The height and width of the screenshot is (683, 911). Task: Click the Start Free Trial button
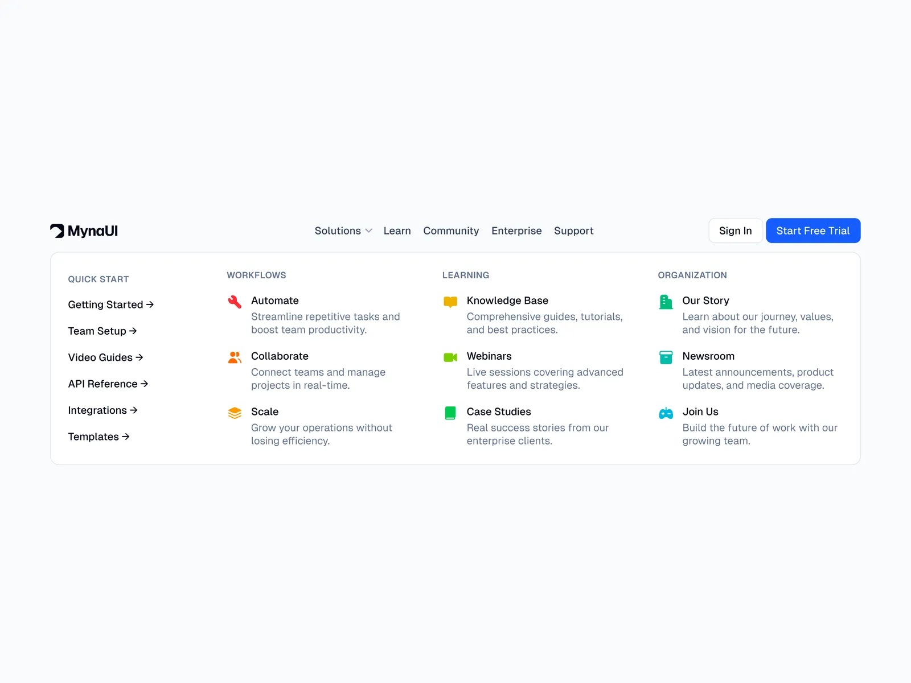tap(812, 231)
